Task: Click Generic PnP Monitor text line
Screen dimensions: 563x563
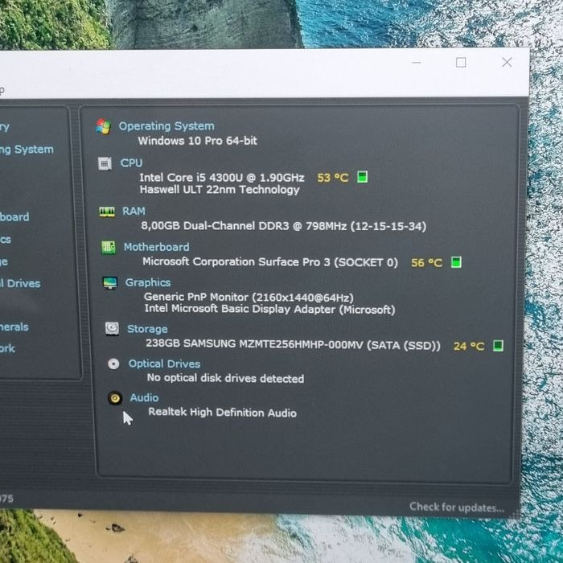Action: (249, 298)
